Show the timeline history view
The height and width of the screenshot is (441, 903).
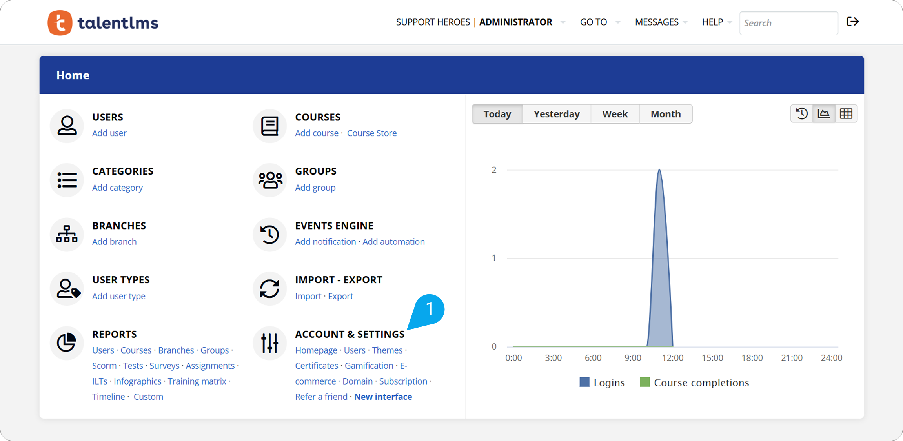coord(802,114)
